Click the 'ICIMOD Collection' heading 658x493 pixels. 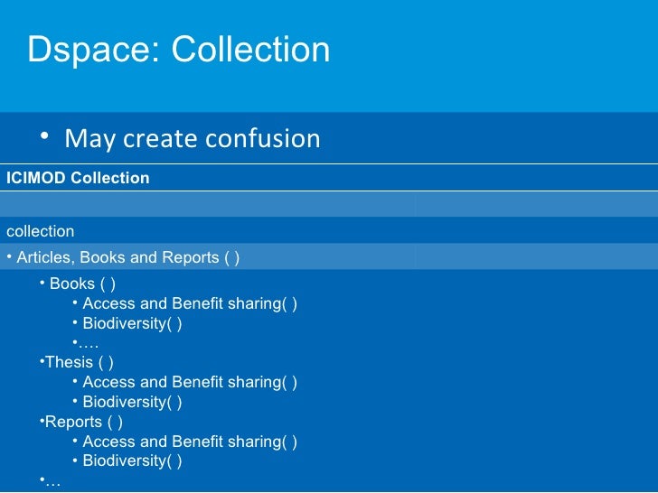tap(78, 178)
